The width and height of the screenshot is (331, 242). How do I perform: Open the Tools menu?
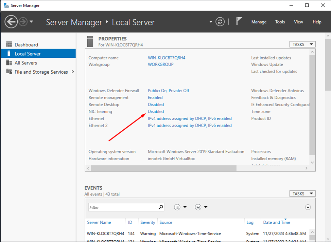280,21
